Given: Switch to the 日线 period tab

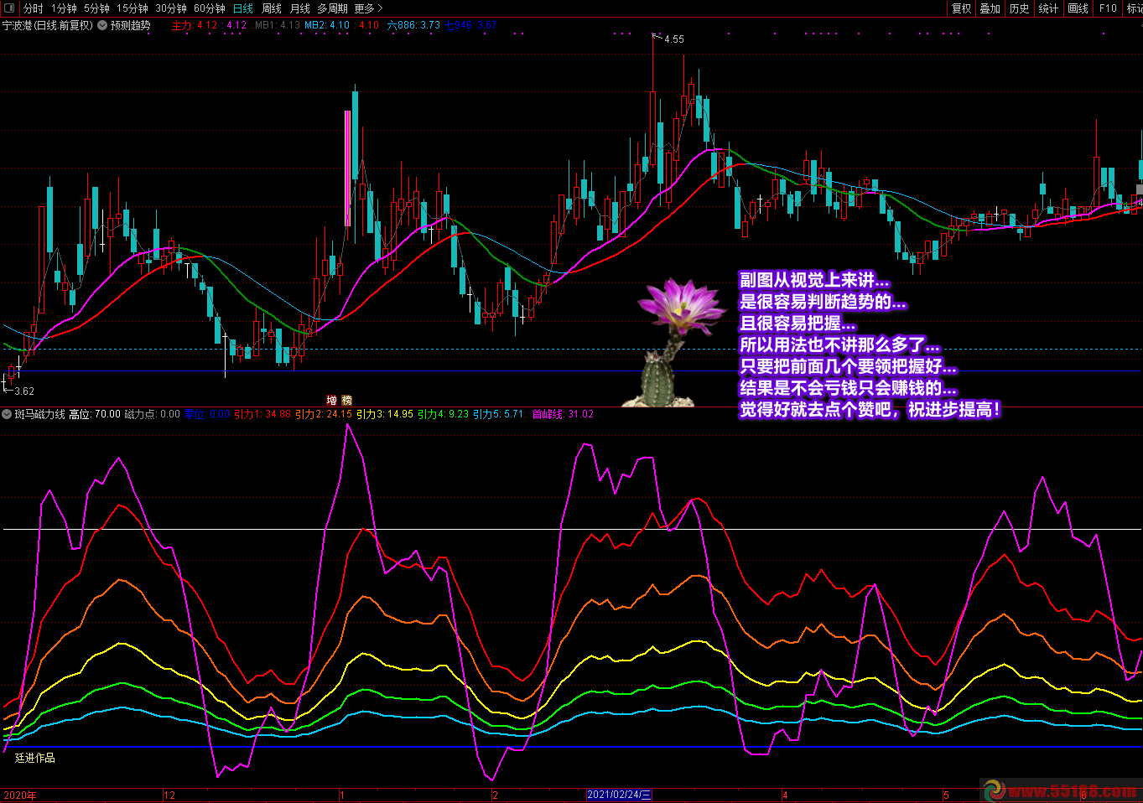Looking at the screenshot, I should pyautogui.click(x=242, y=8).
